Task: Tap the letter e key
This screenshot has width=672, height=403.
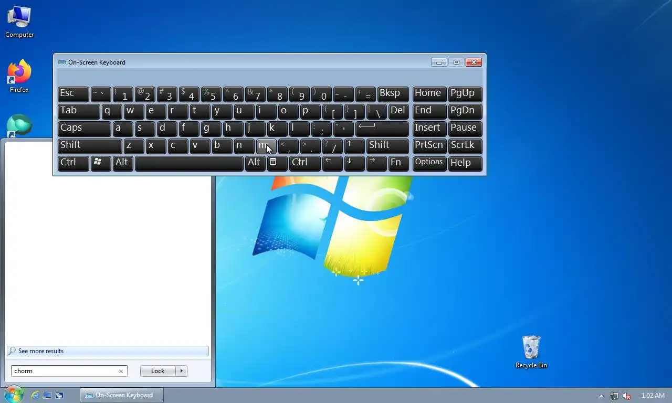Action: point(156,111)
